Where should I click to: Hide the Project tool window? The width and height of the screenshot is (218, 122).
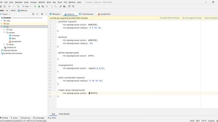pos(46,14)
